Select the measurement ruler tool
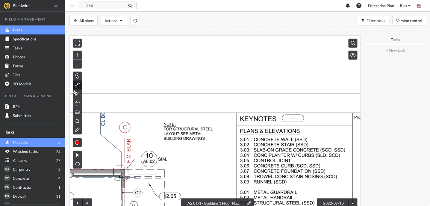This screenshot has width=430, height=206. tap(77, 130)
